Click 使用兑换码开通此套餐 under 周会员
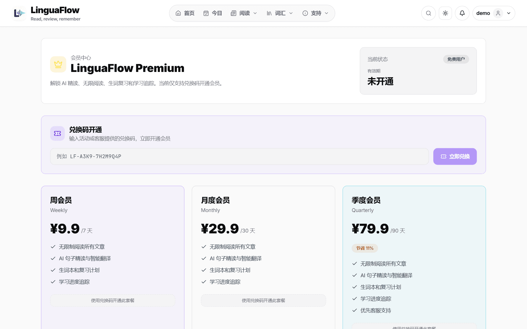 coord(113,300)
